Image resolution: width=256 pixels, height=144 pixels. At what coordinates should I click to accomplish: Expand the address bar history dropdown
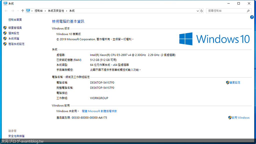pos(197,11)
